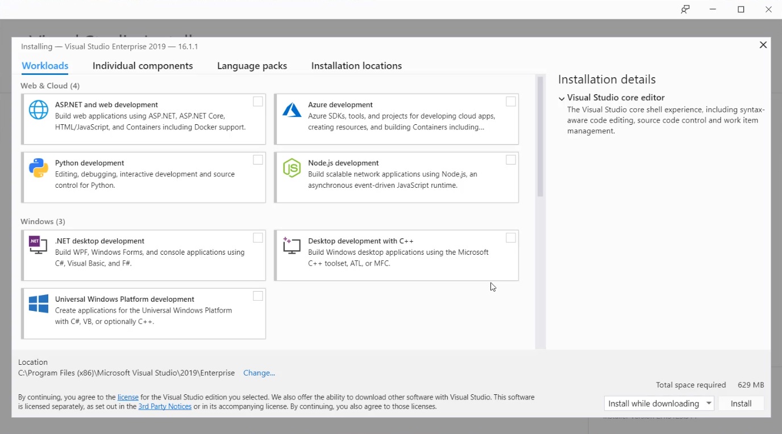Tick the Python development checkbox

pos(258,160)
